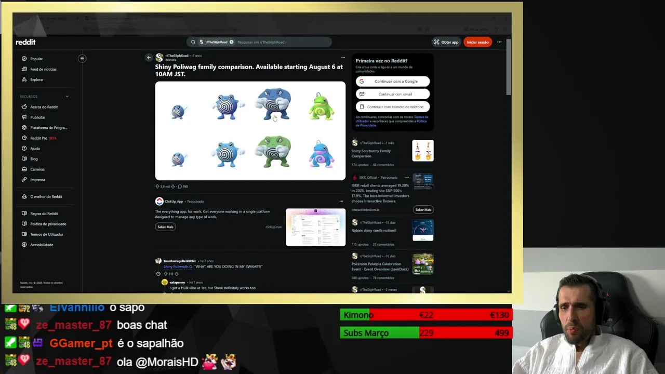Open Reddit Pro BETA item

[39, 138]
